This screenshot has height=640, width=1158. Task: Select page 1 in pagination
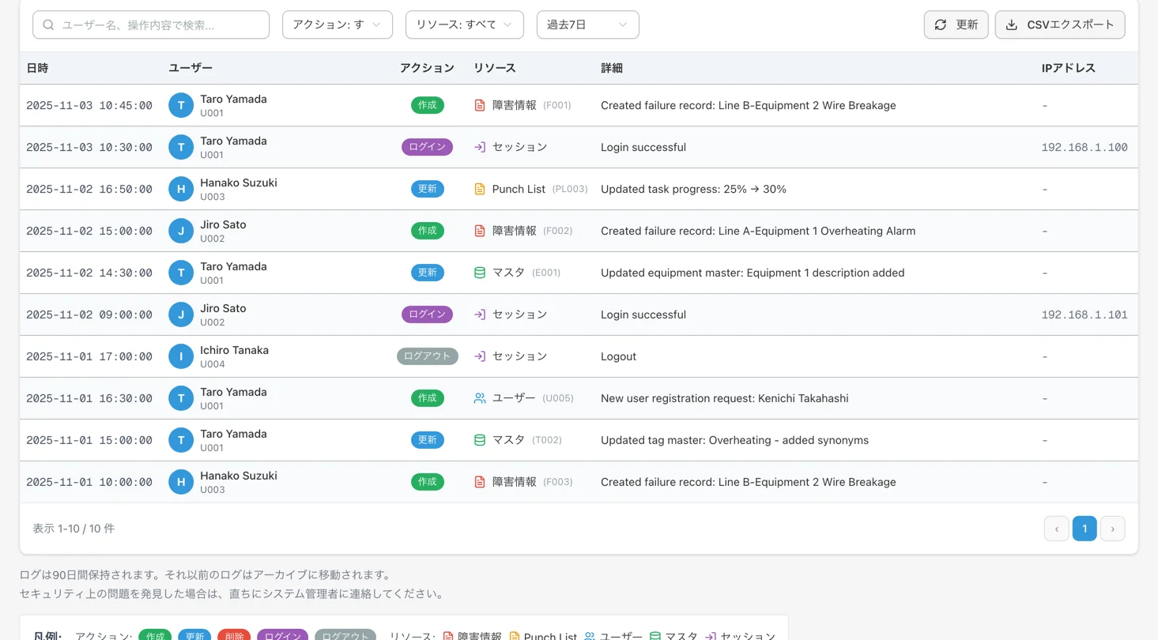click(x=1084, y=529)
